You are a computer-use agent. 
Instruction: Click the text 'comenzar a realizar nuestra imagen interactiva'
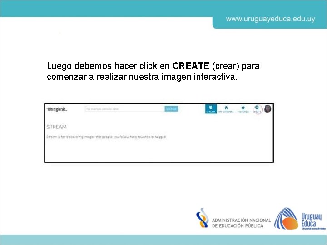click(142, 77)
